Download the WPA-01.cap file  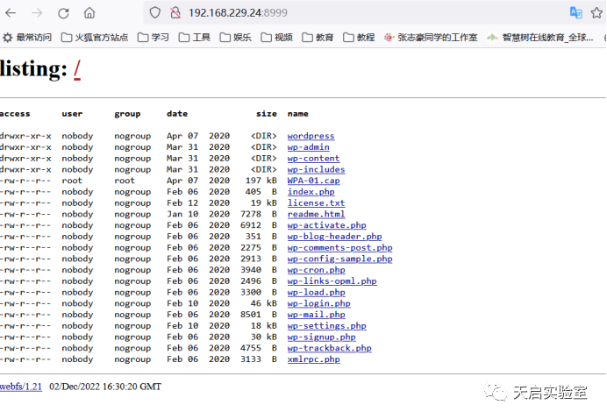tap(313, 181)
